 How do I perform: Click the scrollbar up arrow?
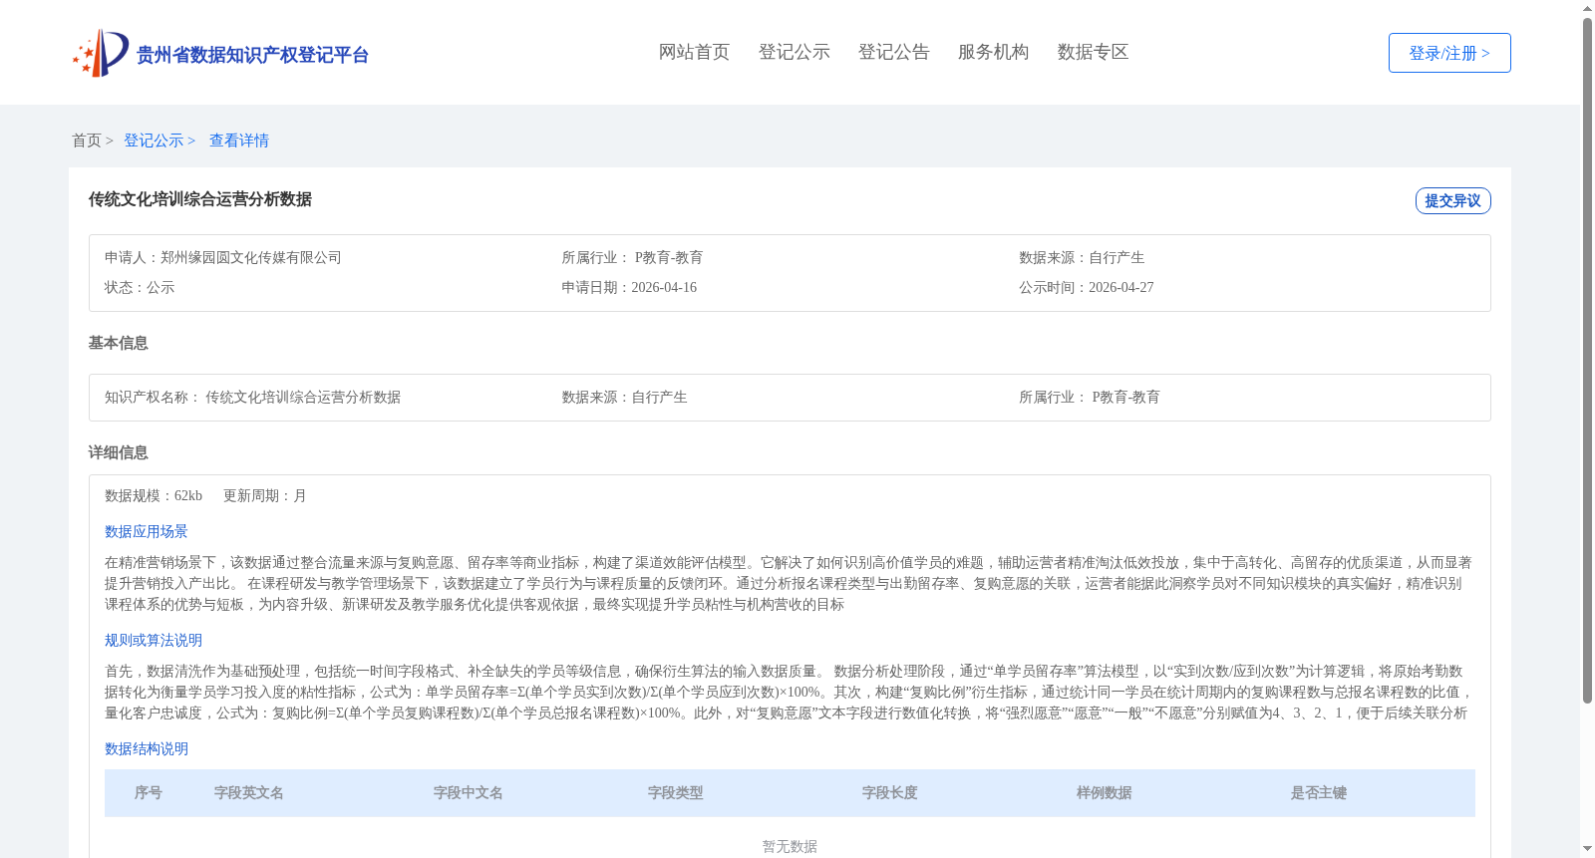(1587, 8)
